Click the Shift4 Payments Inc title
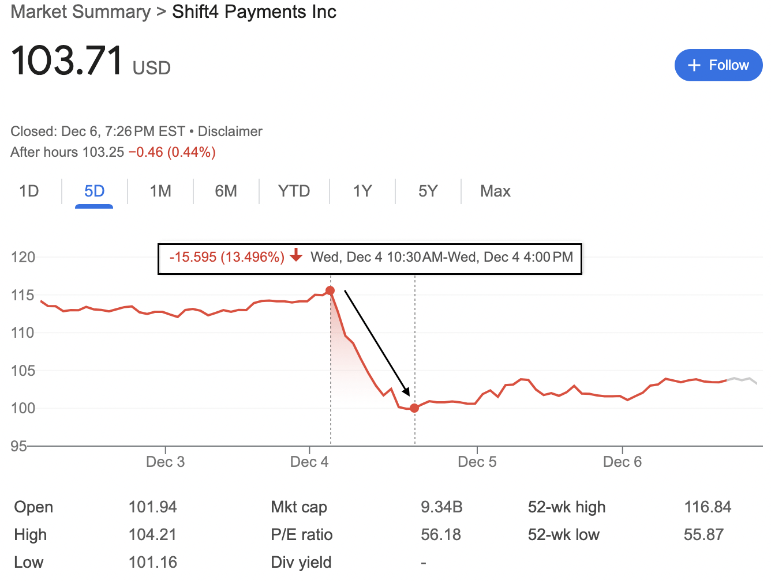 click(x=254, y=12)
